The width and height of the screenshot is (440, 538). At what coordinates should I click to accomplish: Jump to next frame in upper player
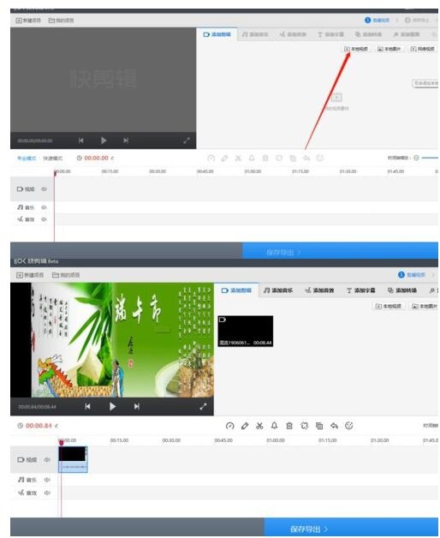coord(126,140)
